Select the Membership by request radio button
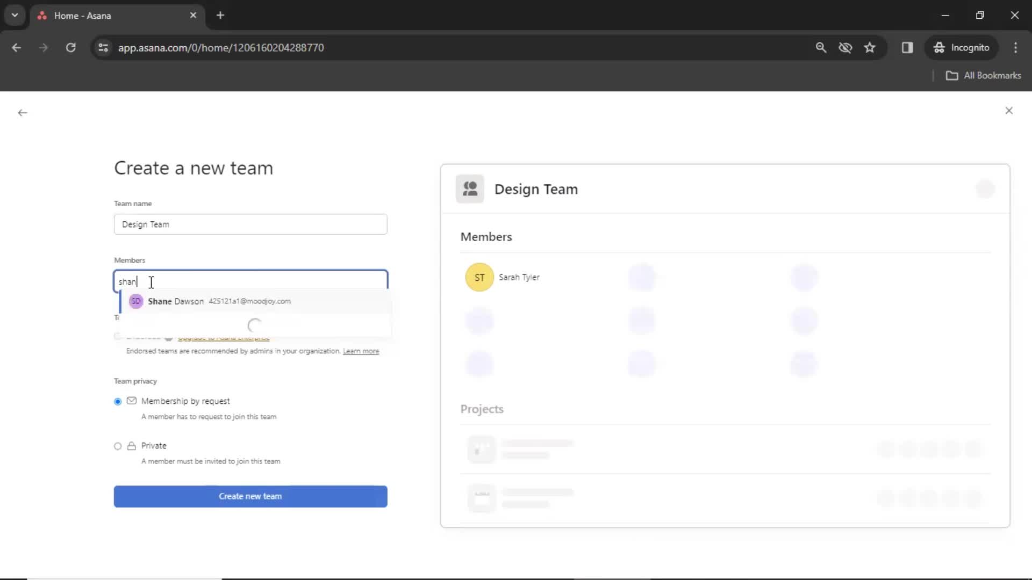Image resolution: width=1032 pixels, height=580 pixels. coord(118,402)
